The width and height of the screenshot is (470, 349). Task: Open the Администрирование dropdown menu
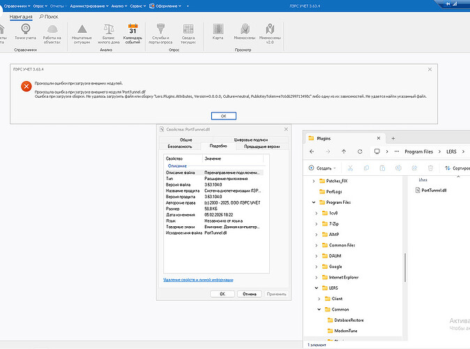86,5
